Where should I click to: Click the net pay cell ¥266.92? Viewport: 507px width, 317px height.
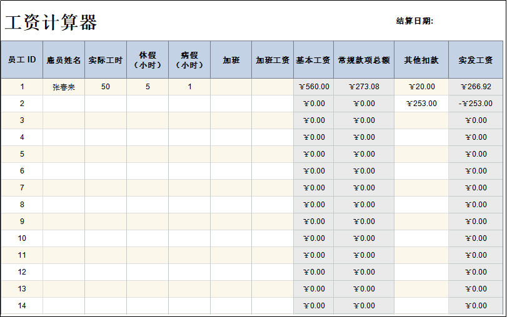(476, 87)
